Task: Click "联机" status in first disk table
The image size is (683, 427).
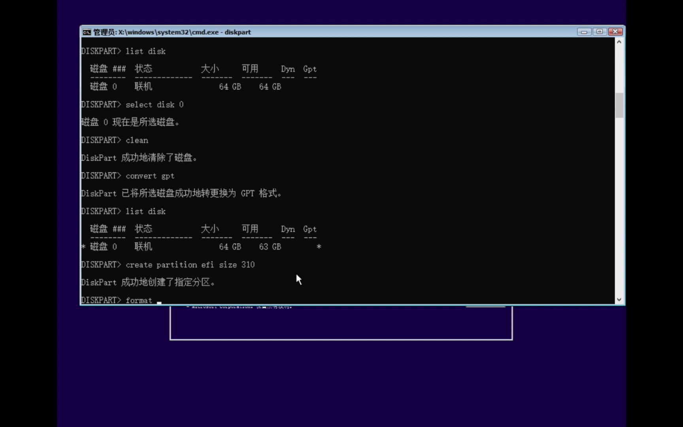Action: pos(143,87)
